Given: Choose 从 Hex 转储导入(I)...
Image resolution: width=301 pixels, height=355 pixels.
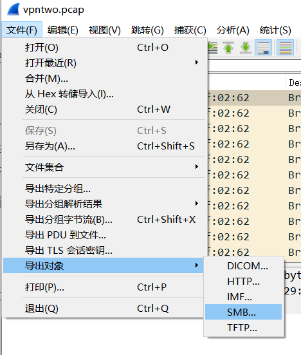Looking at the screenshot, I should pos(105,93).
